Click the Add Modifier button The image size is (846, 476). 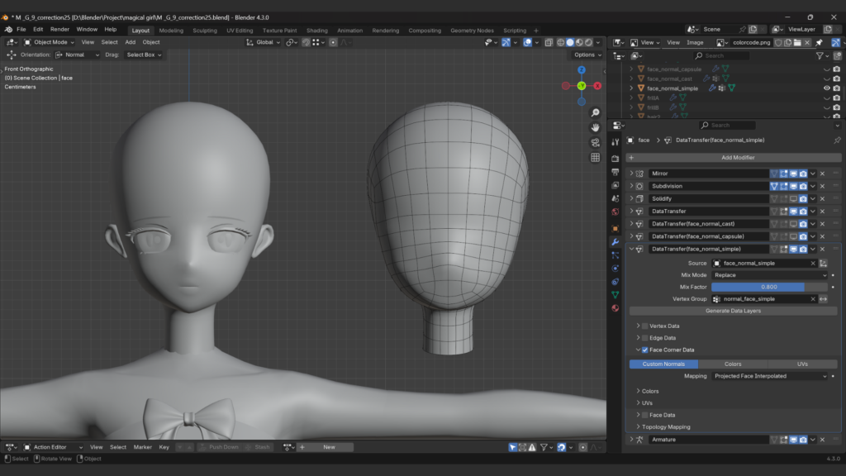[x=738, y=157]
